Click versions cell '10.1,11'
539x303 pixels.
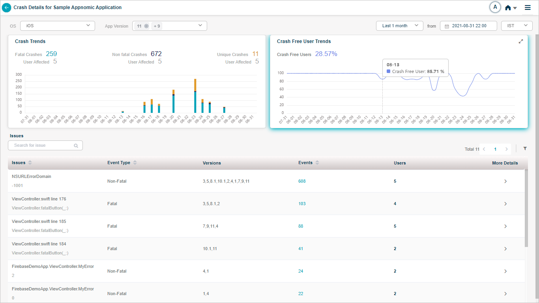(210, 249)
